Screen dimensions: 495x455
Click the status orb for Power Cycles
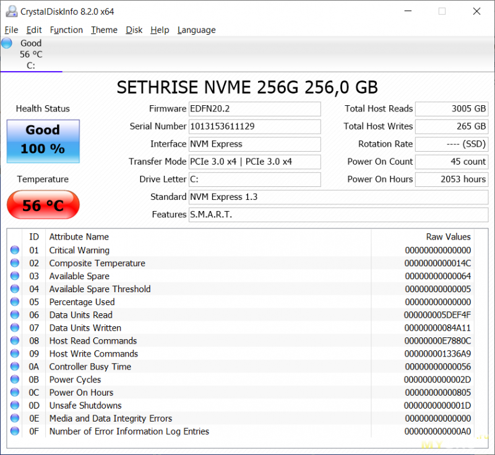click(x=14, y=379)
